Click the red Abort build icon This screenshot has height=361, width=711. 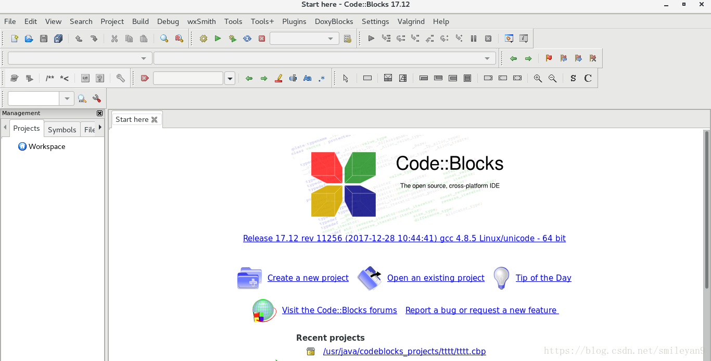(x=262, y=39)
